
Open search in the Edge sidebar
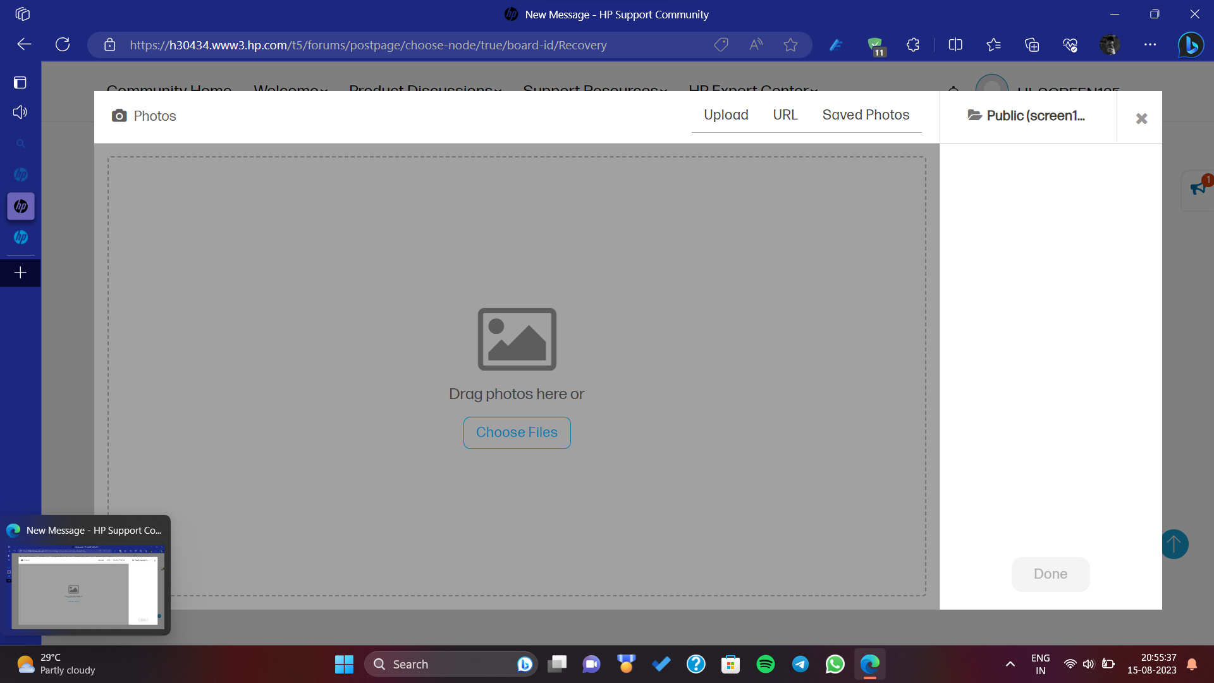coord(21,144)
